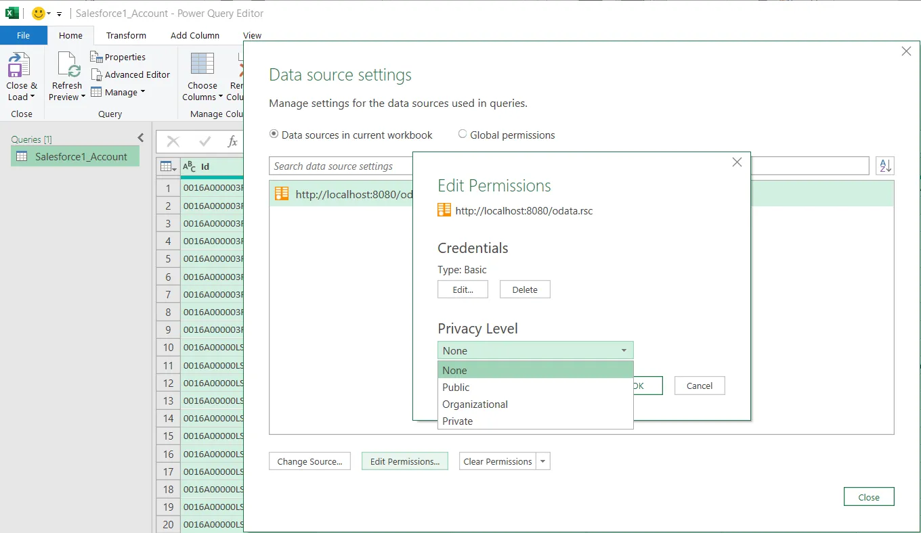Open the Advanced Editor
921x533 pixels.
click(x=131, y=74)
